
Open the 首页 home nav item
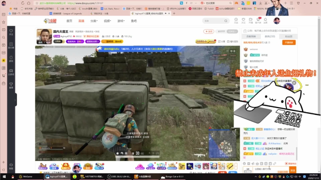pos(69,21)
